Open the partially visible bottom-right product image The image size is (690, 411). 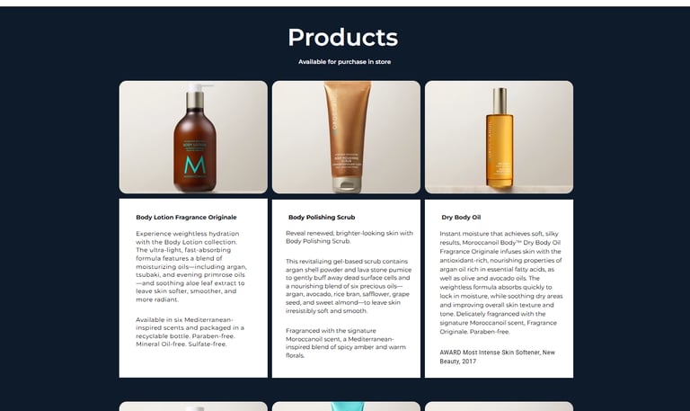499,407
